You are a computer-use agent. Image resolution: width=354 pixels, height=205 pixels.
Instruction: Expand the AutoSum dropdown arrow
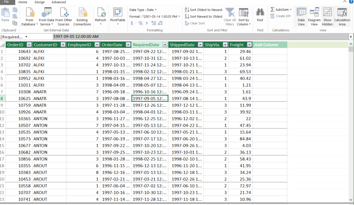pyautogui.click(x=290, y=10)
